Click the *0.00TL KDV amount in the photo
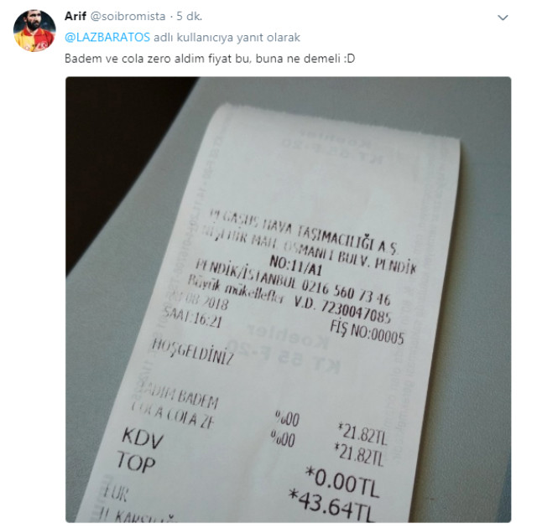 [342, 482]
